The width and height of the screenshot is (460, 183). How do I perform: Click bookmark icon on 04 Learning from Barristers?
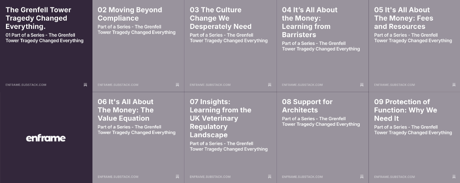coord(362,85)
